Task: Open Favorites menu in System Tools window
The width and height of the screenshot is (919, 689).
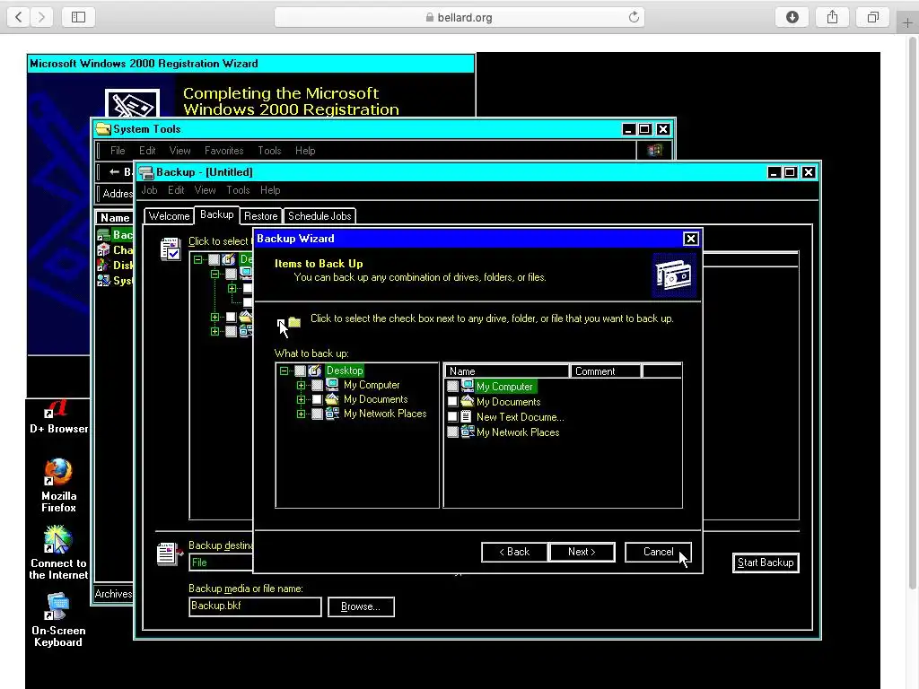Action: pos(223,151)
